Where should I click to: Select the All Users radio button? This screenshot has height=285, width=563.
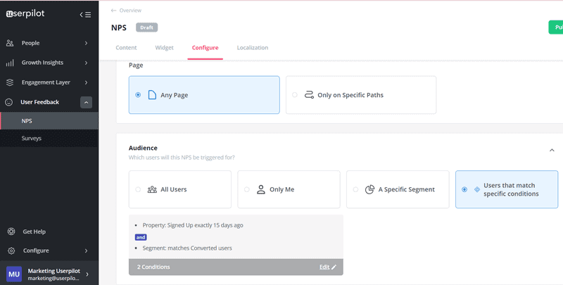[x=138, y=189]
